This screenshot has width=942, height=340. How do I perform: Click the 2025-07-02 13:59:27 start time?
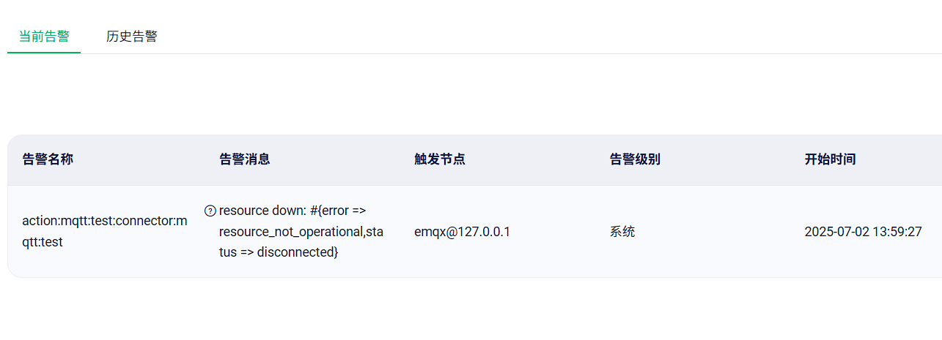tap(863, 232)
